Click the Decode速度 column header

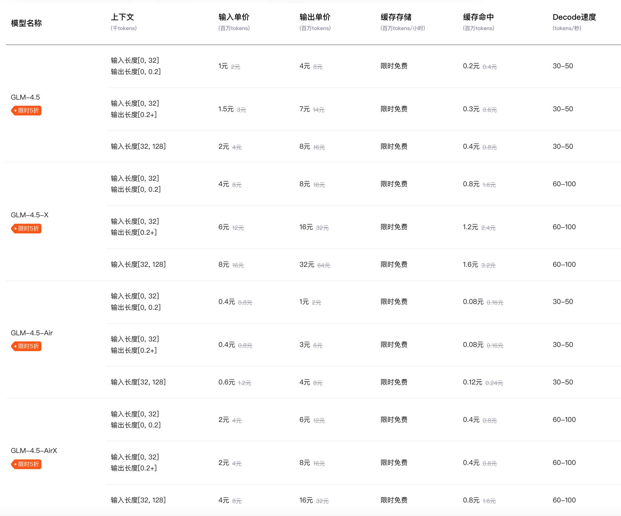coord(574,17)
